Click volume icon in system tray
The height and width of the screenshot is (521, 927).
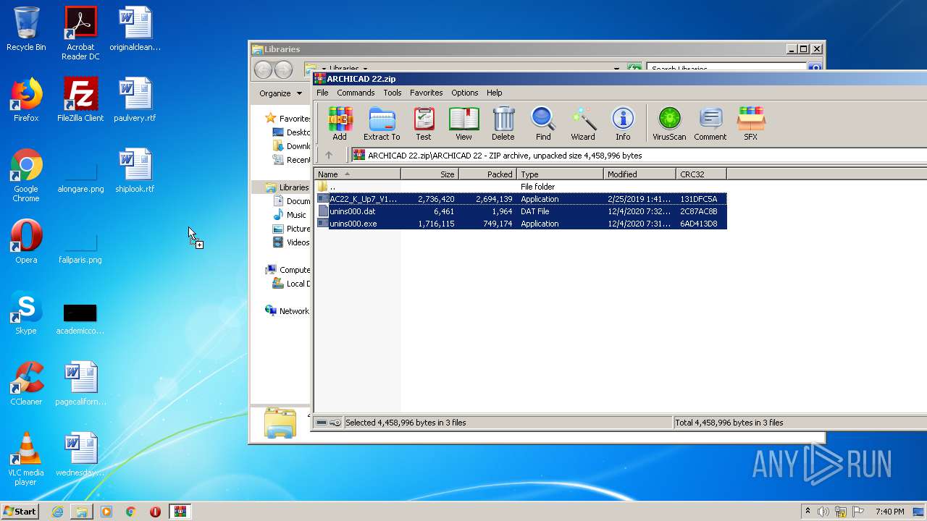pyautogui.click(x=823, y=512)
